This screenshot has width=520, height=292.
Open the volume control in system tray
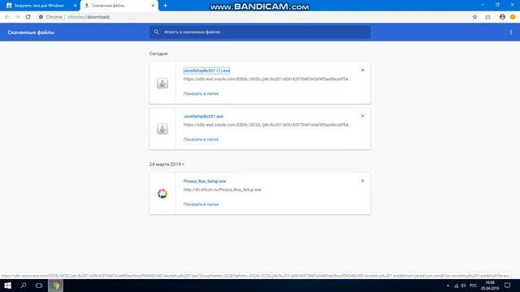coord(463,286)
